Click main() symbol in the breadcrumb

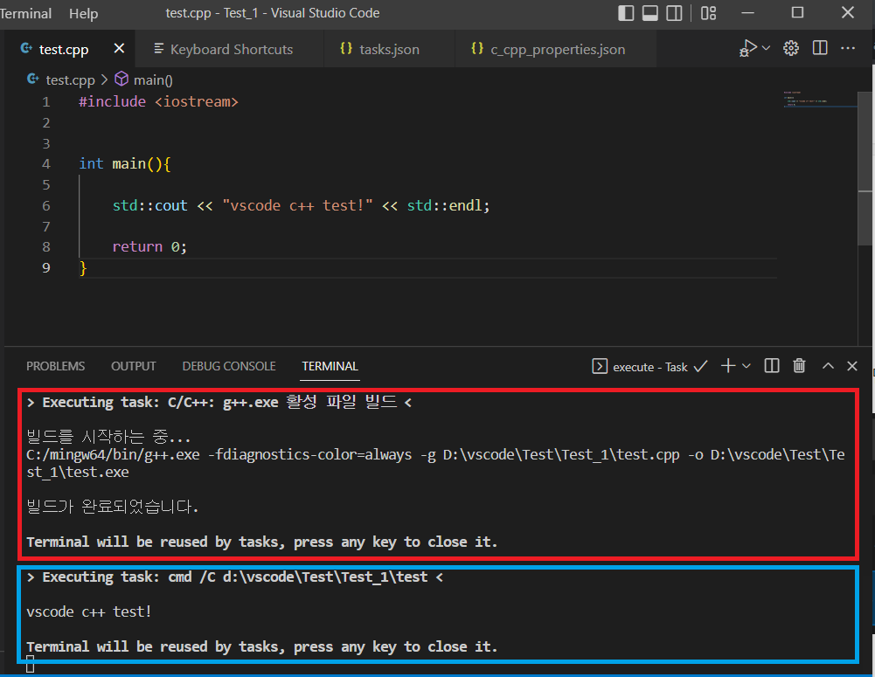tap(153, 79)
